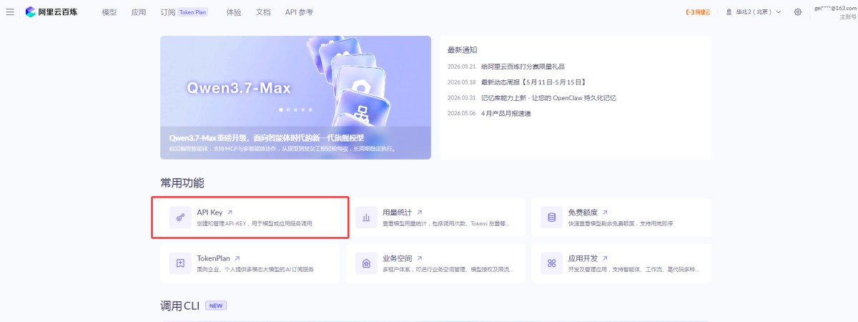Click description 创建和管理 API-KEY，用于模型或应用服务调用
858x322 pixels.
pos(255,224)
